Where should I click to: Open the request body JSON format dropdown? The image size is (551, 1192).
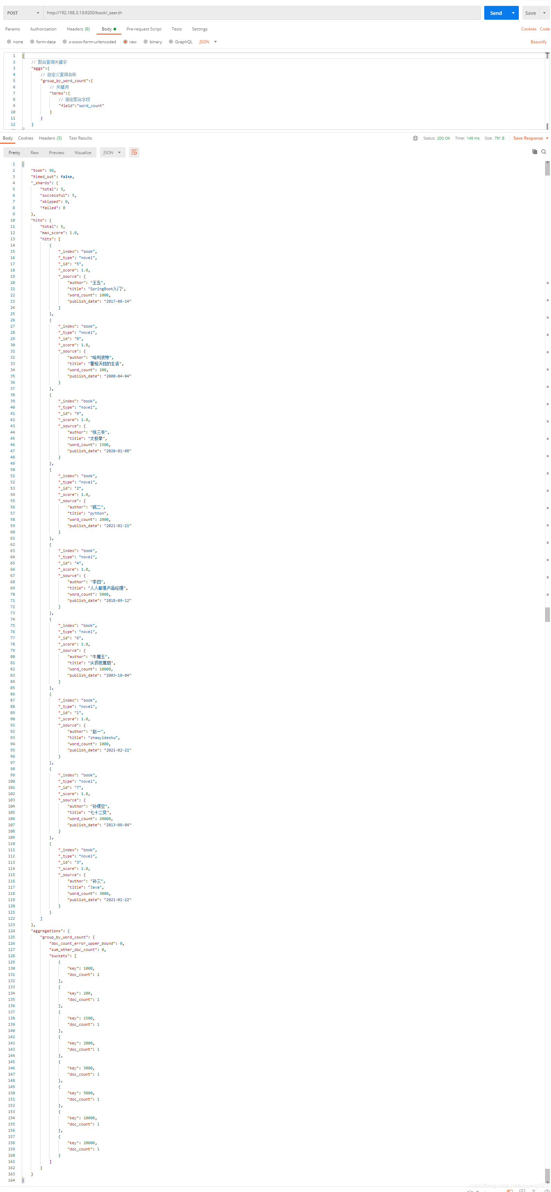(208, 42)
